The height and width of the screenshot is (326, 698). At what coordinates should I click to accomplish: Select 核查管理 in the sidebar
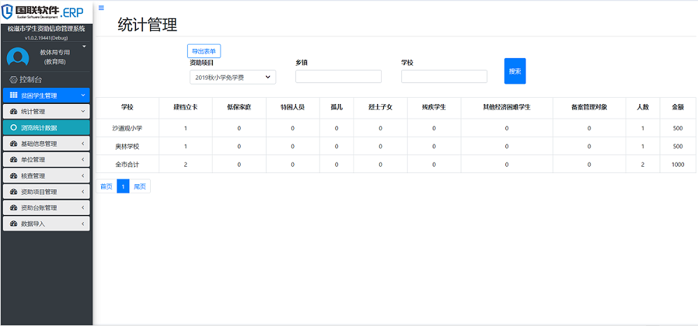click(46, 176)
